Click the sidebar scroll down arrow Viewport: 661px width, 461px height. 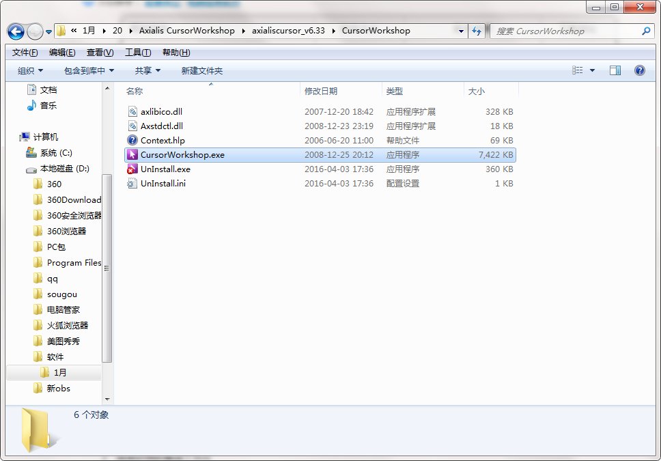[x=107, y=399]
